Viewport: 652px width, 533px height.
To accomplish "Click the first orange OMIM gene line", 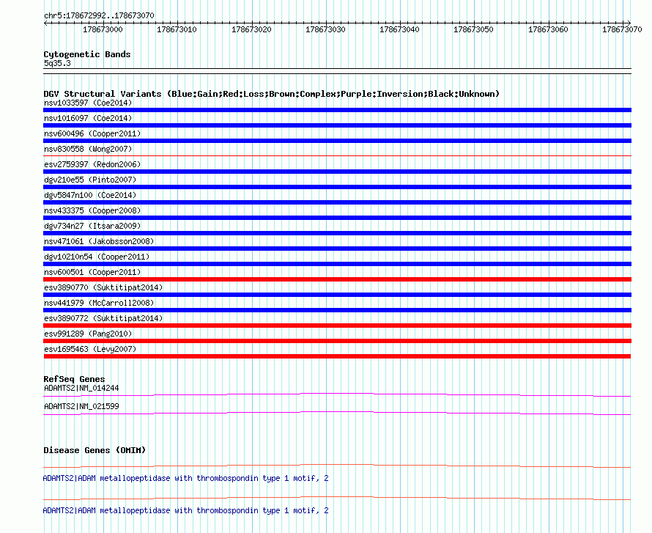I will [337, 465].
